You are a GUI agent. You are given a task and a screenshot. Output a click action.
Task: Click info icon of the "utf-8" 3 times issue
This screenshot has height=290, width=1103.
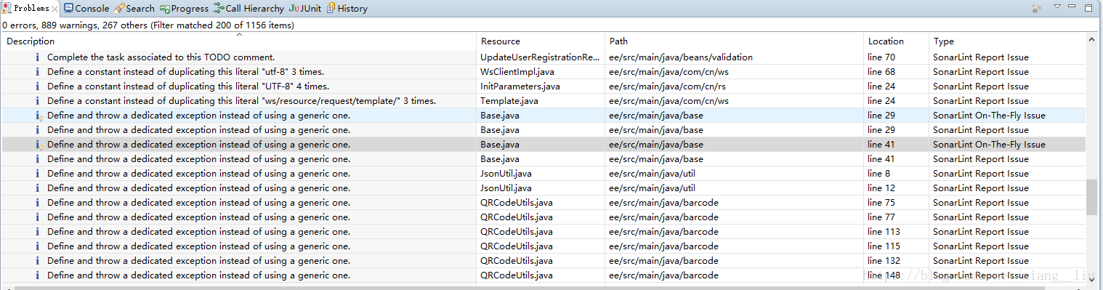[x=38, y=72]
